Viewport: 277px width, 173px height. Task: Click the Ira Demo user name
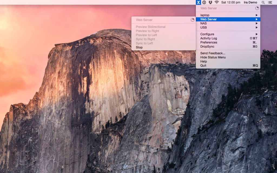[250, 2]
